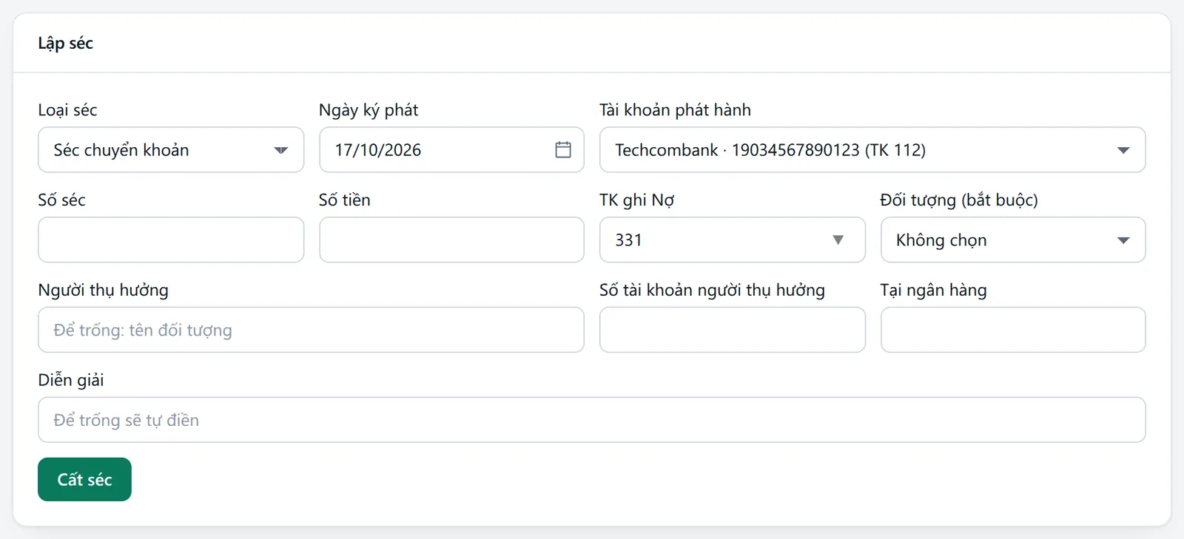Open the Loại séc dropdown
1184x539 pixels.
[x=171, y=149]
